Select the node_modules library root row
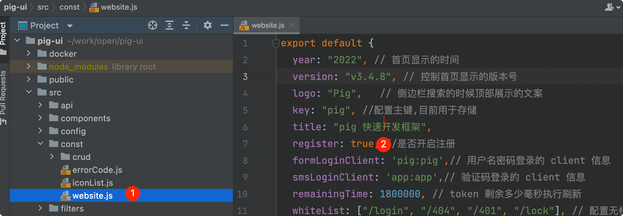 pyautogui.click(x=121, y=66)
